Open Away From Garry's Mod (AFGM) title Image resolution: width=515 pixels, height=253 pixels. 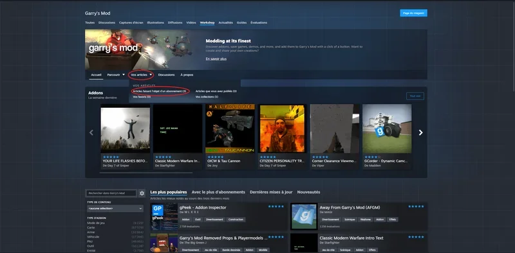(x=350, y=207)
